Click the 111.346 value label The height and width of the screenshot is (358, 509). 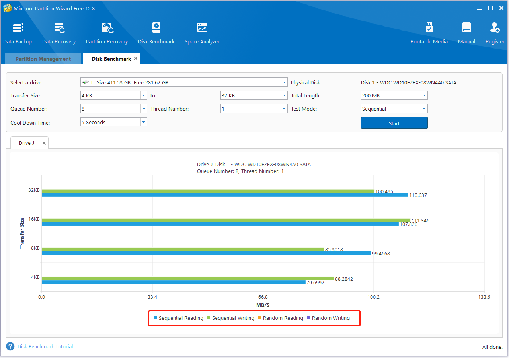point(420,221)
